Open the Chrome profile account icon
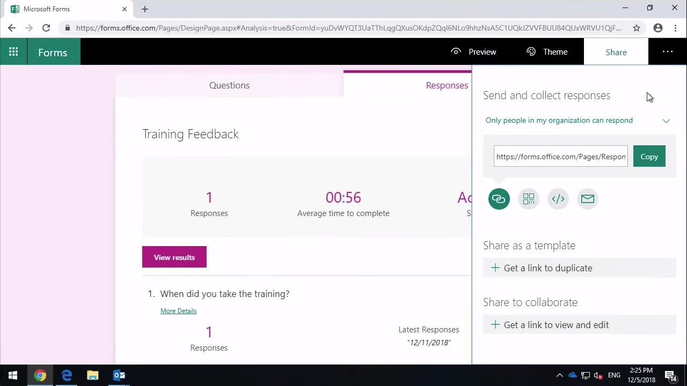 658,28
